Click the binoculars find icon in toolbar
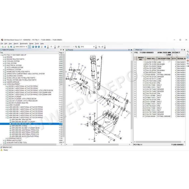Image resolution: width=189 pixels, height=189 pixels. click(x=59, y=47)
